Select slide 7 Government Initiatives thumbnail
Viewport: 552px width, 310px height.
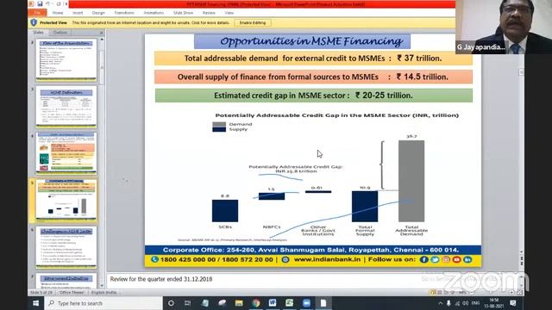[x=66, y=281]
